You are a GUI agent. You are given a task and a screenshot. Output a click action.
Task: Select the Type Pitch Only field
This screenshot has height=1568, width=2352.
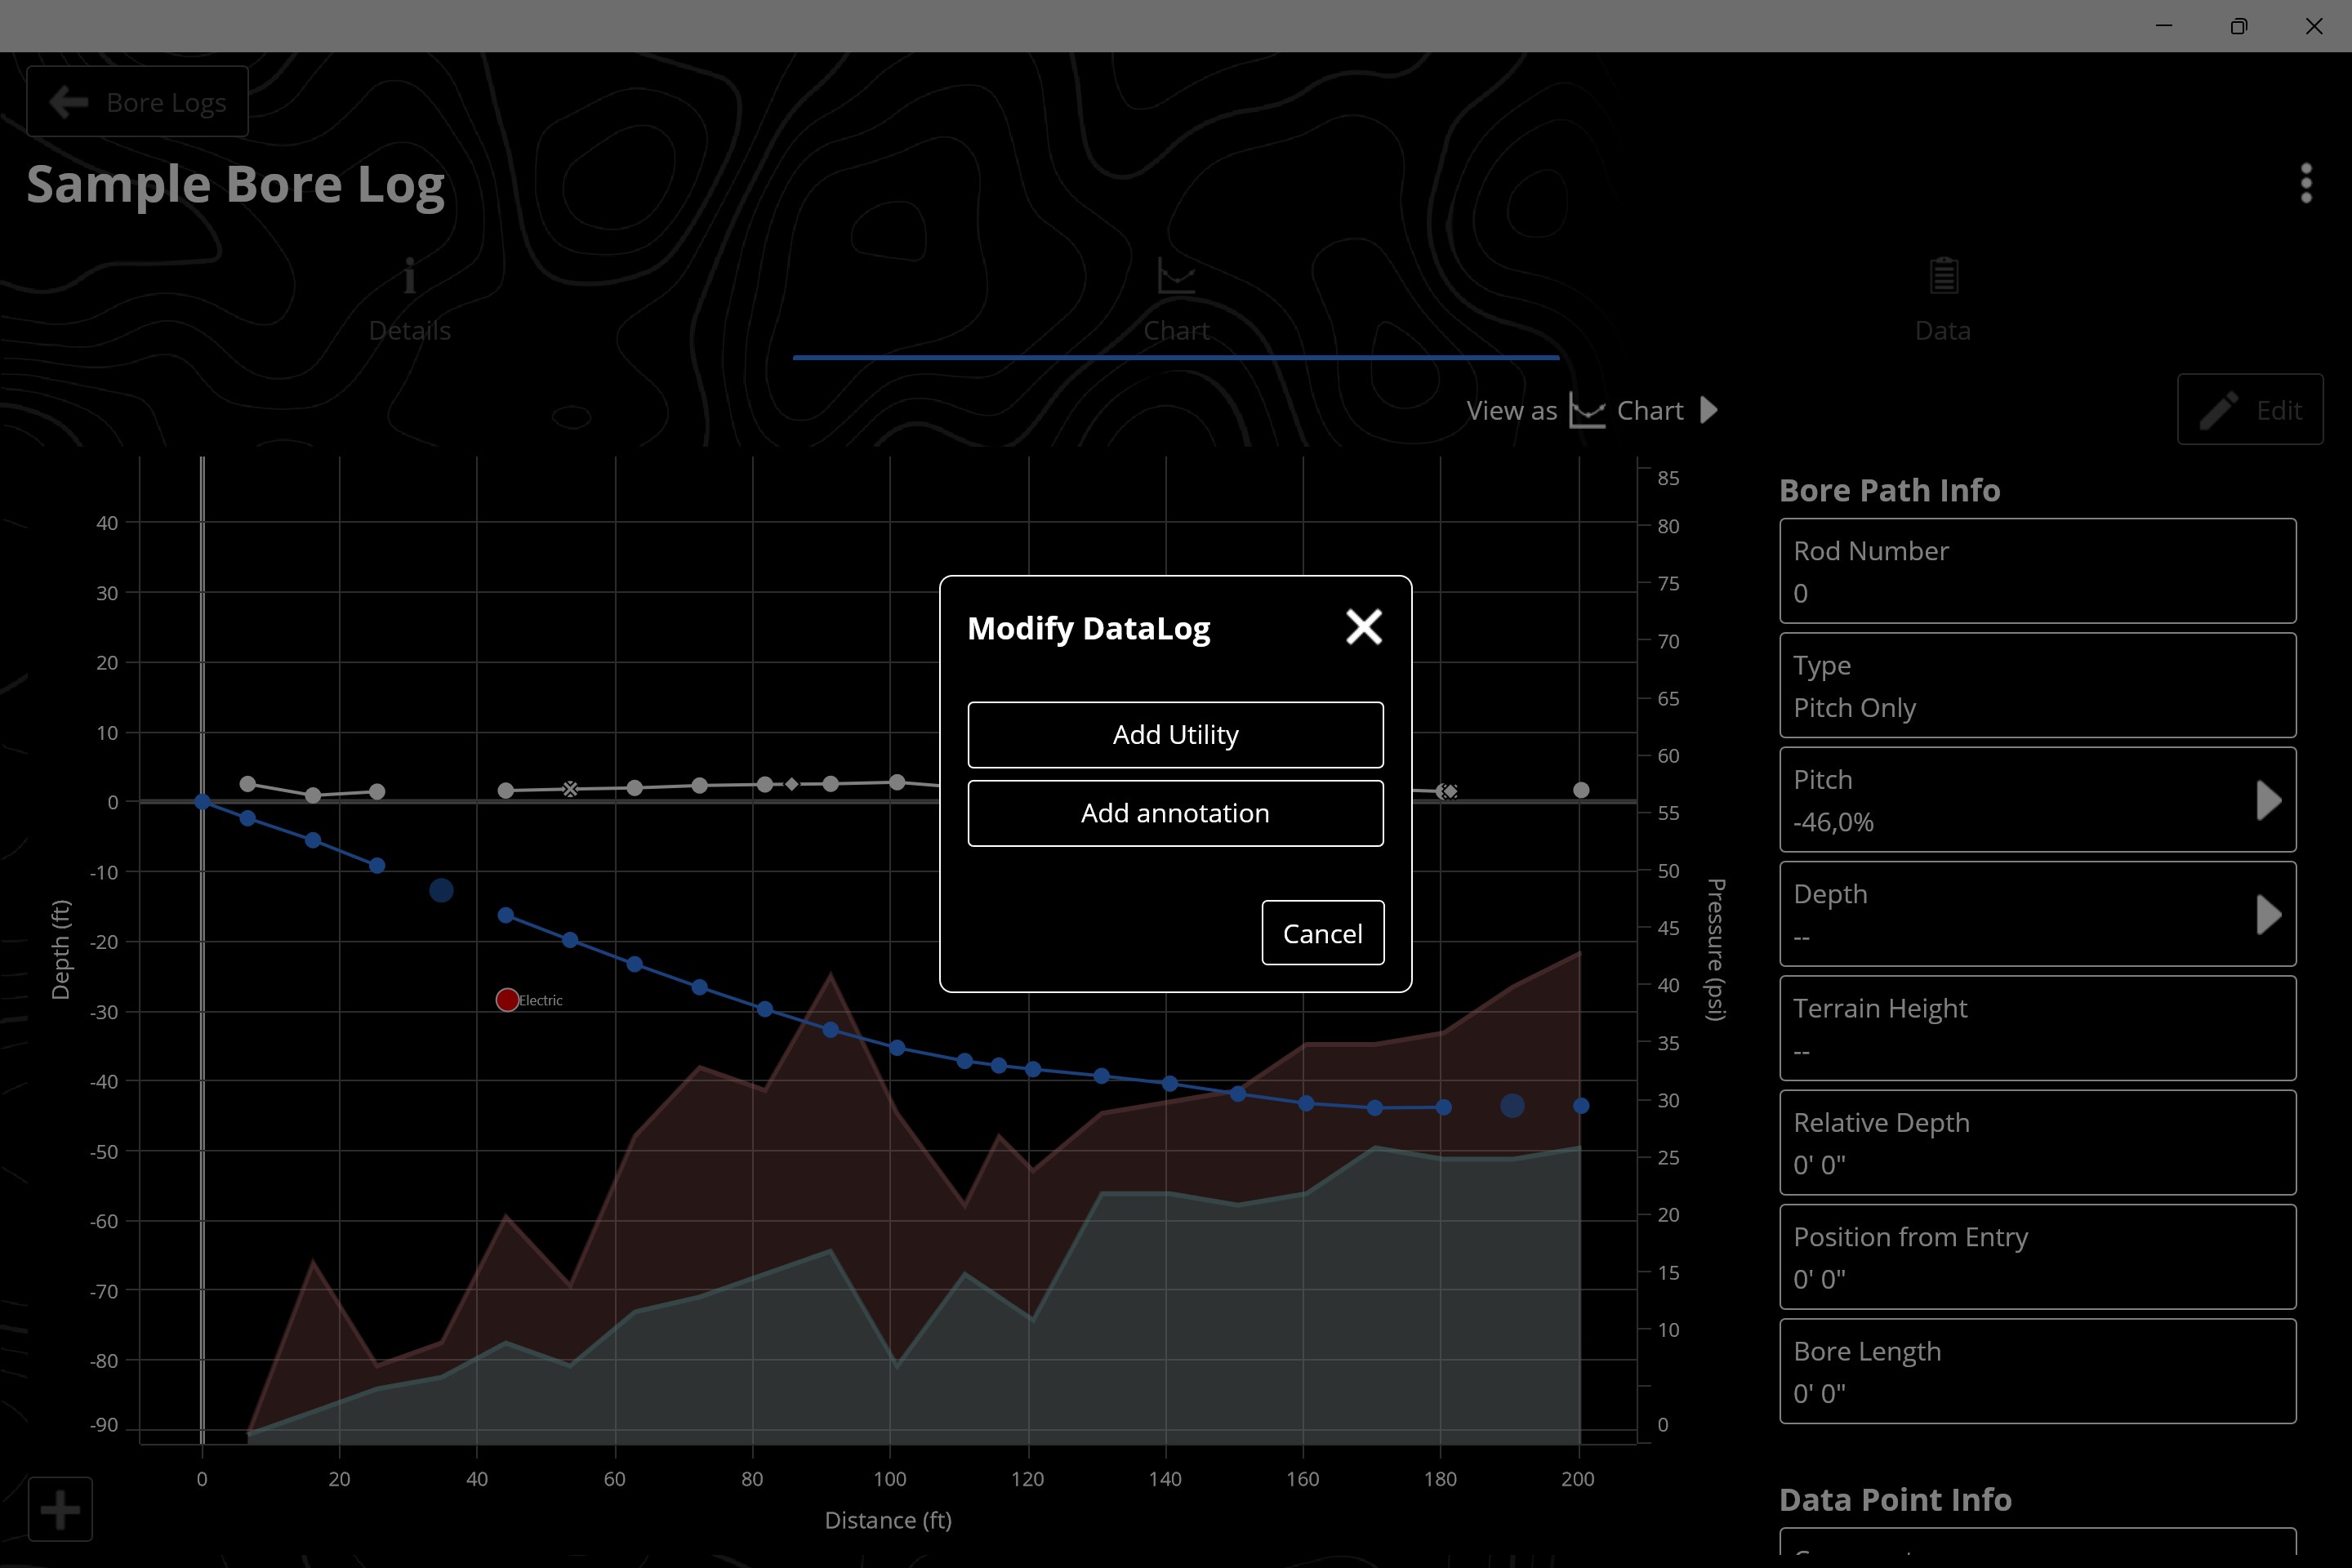click(2037, 685)
